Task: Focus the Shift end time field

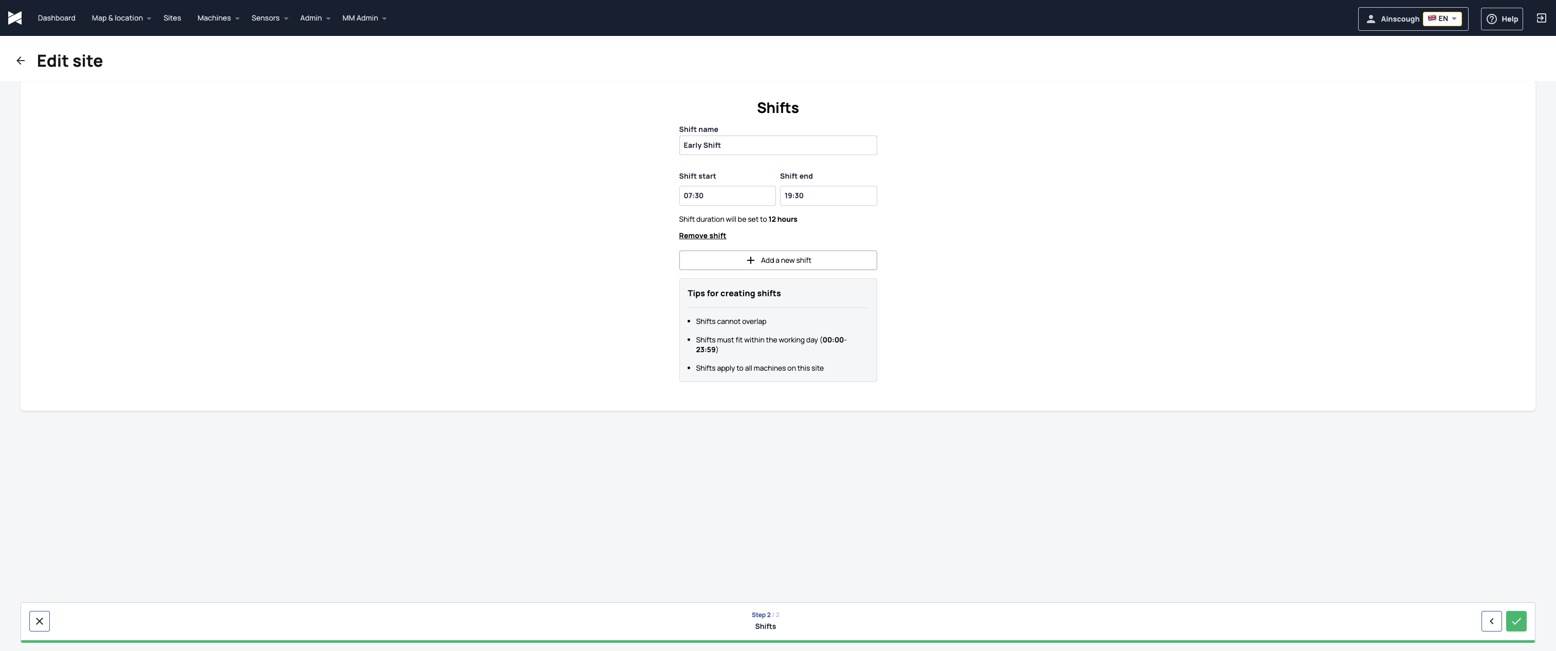Action: point(828,196)
